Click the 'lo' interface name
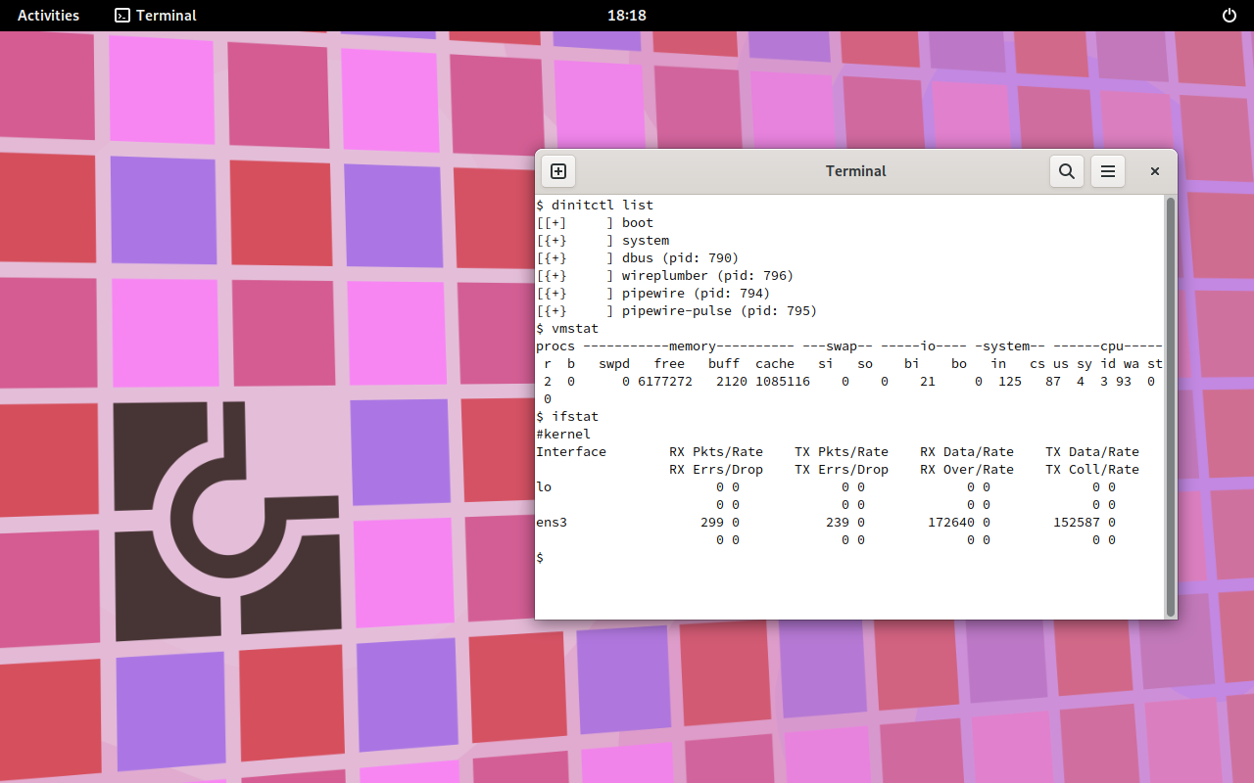The image size is (1254, 783). (x=544, y=487)
